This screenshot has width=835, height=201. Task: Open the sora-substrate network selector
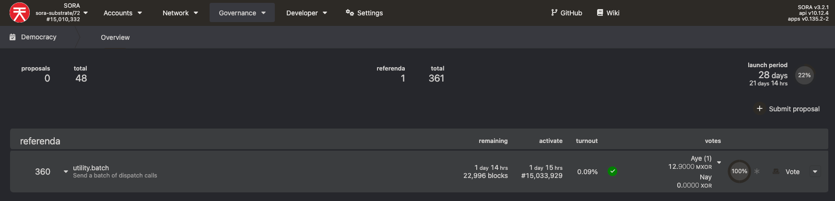61,13
